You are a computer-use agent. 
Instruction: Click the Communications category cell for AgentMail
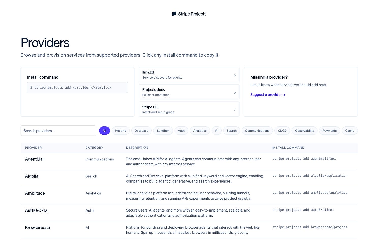pyautogui.click(x=100, y=159)
